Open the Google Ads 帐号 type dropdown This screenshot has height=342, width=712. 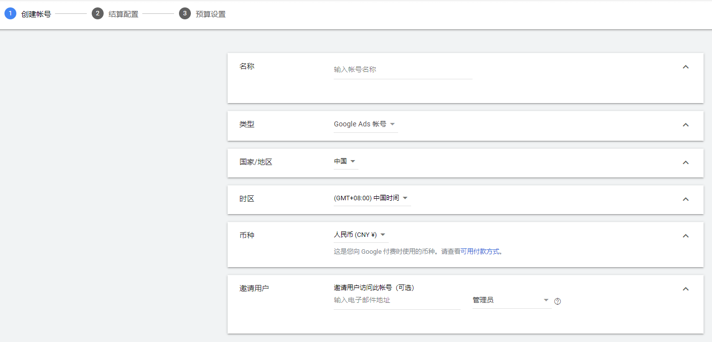365,124
